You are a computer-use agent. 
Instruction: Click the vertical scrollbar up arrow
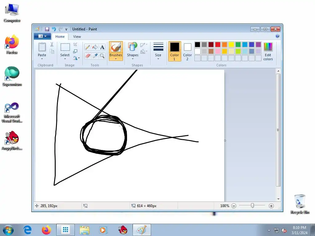point(278,71)
